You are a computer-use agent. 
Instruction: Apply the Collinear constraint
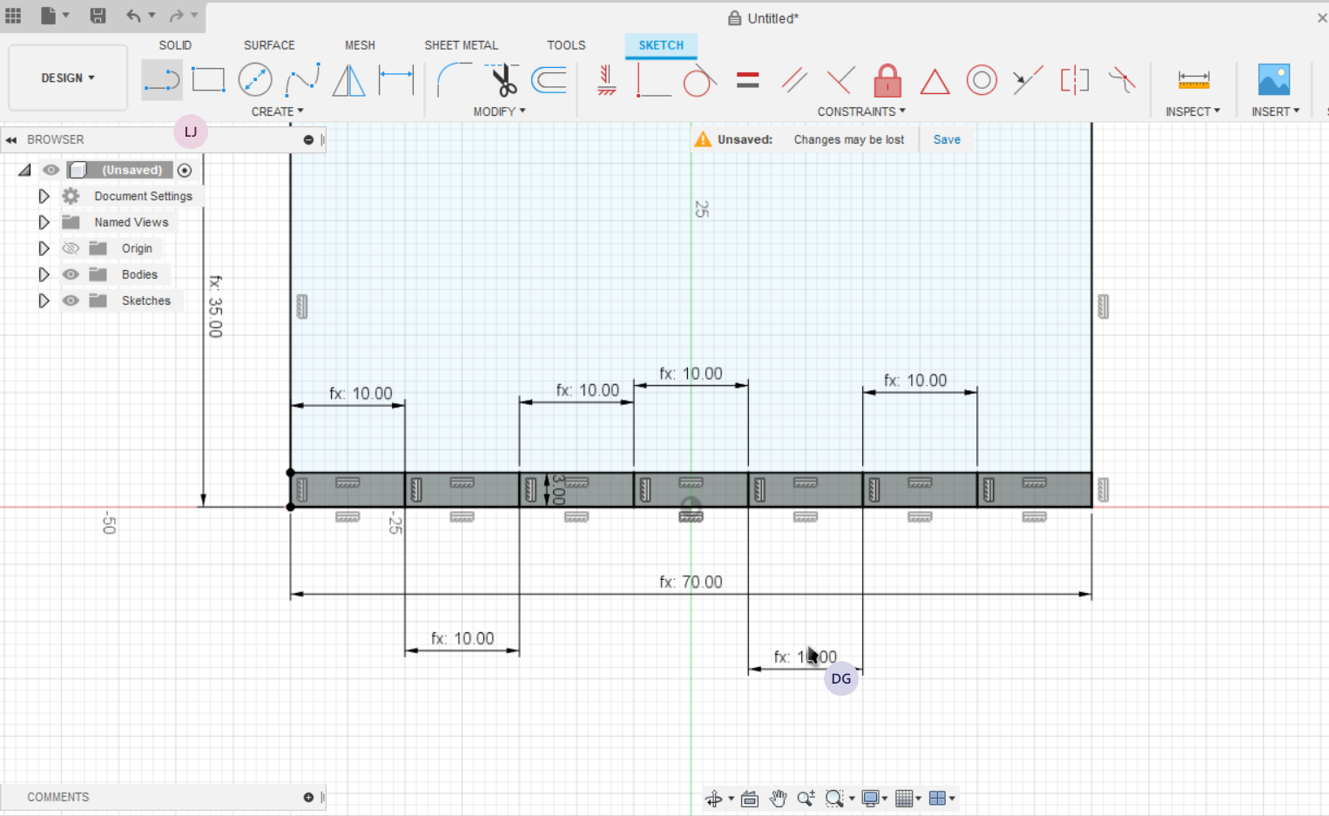pos(1028,80)
